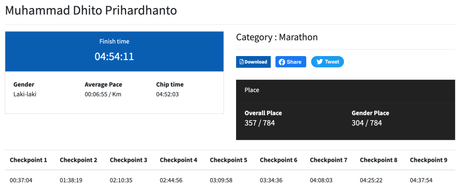Screen dimensions: 460x191
Task: Share result via Facebook Share button
Action: coord(290,62)
